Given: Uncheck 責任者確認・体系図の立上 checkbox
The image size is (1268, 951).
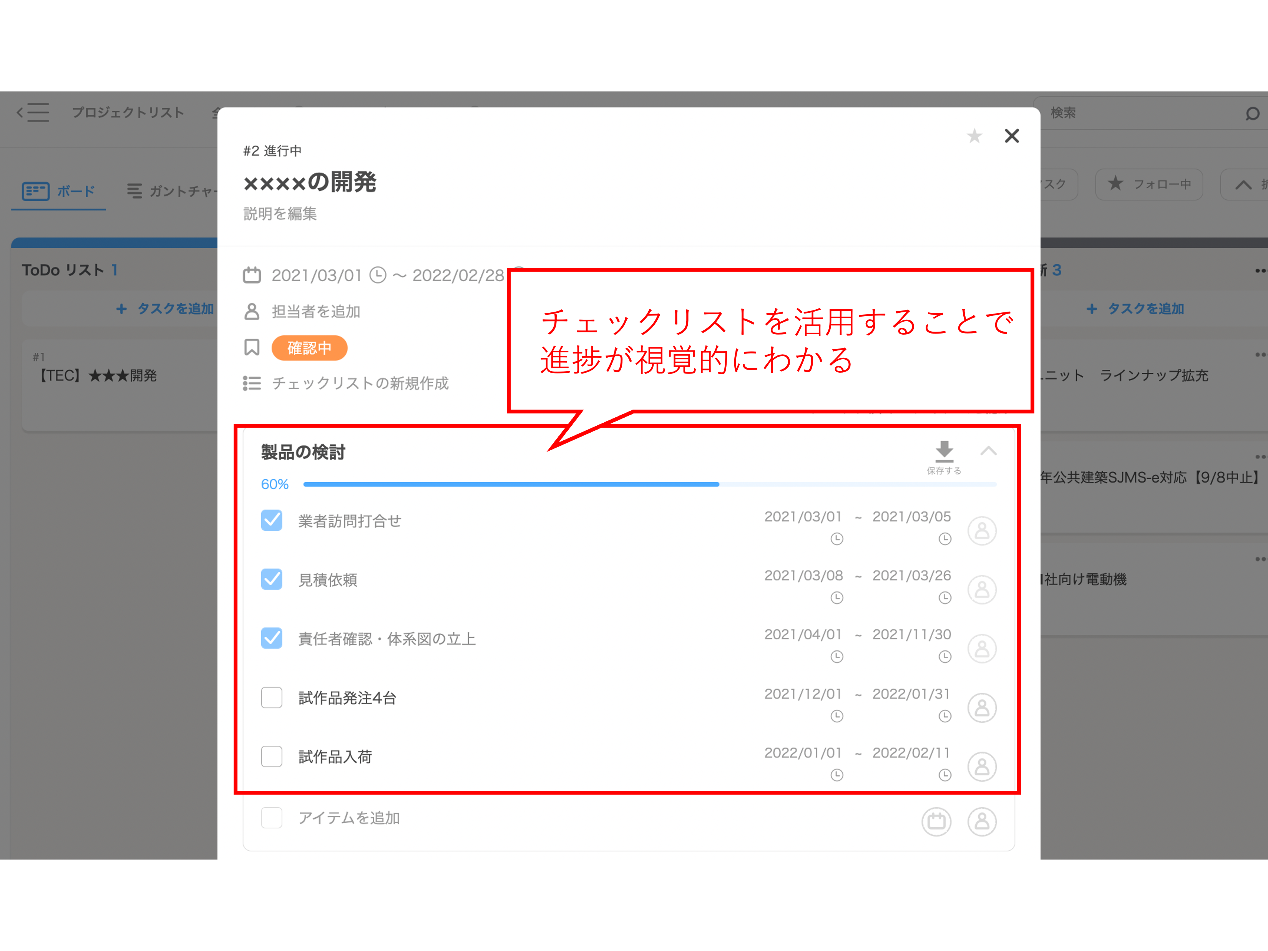Looking at the screenshot, I should point(272,639).
